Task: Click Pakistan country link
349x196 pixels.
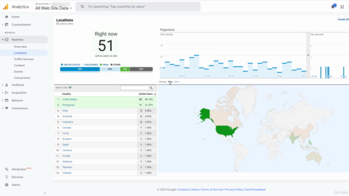Action: coord(67,167)
